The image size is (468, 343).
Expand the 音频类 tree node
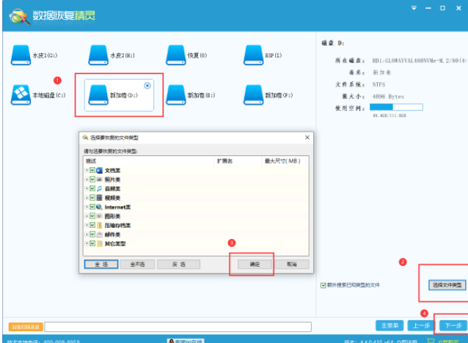pos(86,188)
